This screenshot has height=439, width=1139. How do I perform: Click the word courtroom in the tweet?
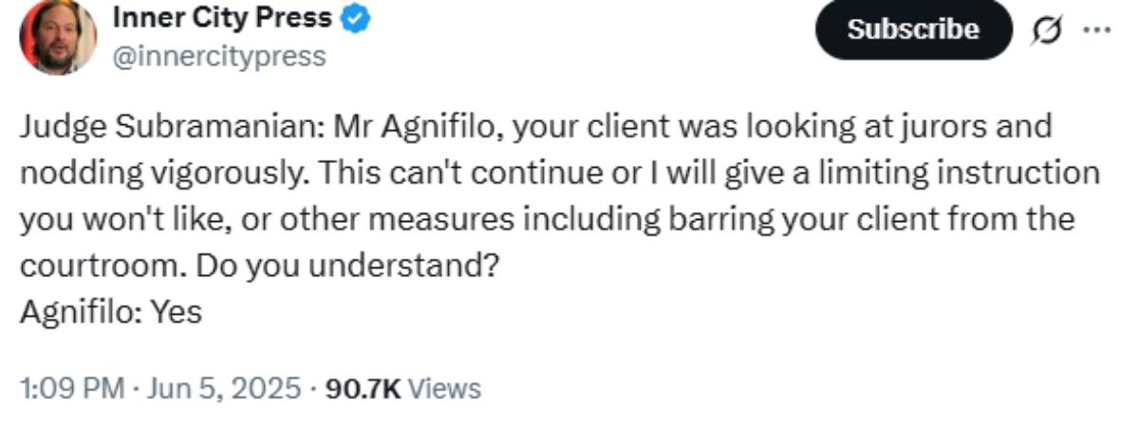point(100,266)
